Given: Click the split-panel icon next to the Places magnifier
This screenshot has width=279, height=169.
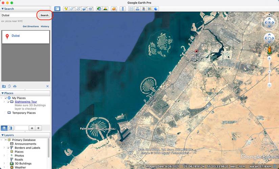Looking at the screenshot, I should (10, 128).
